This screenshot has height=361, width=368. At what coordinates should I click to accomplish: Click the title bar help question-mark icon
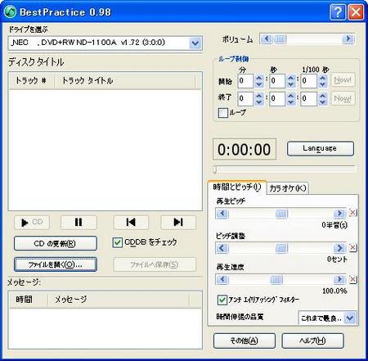coord(338,12)
